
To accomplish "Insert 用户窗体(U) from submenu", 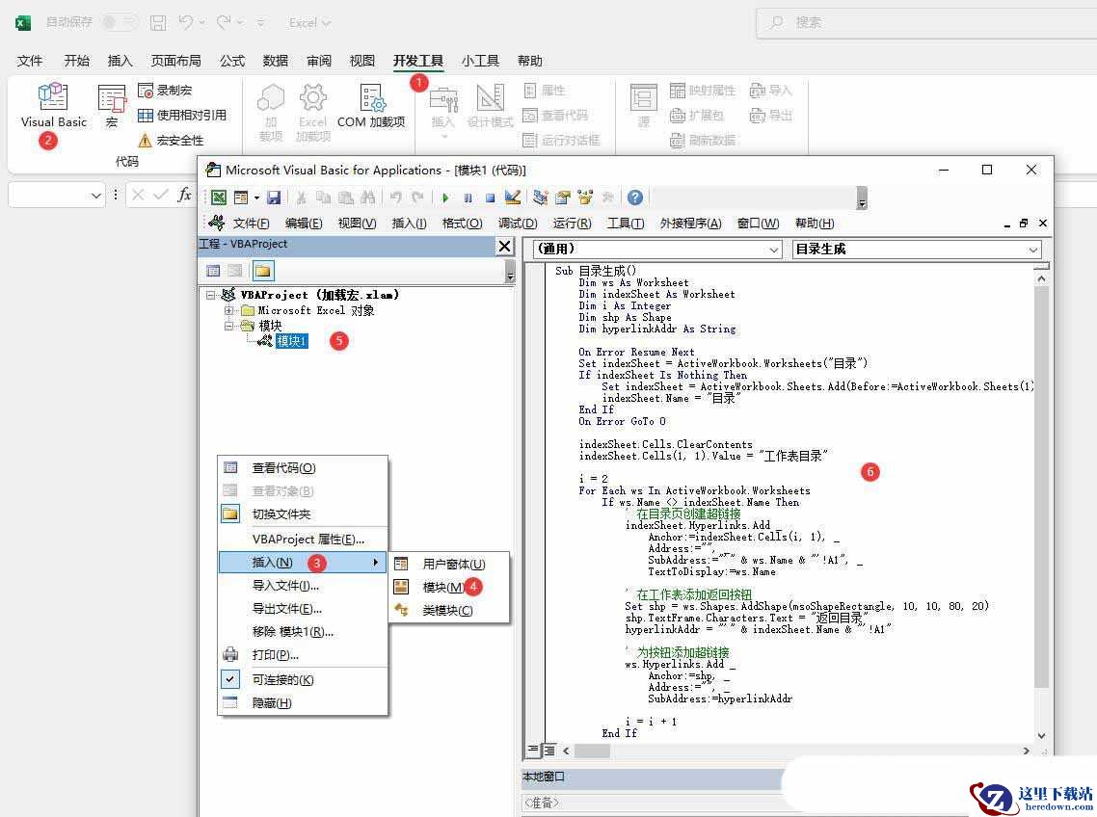I will (448, 564).
